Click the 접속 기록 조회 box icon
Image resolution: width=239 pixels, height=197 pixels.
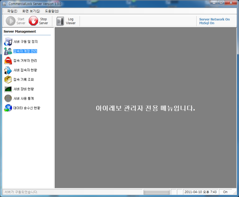(8, 80)
